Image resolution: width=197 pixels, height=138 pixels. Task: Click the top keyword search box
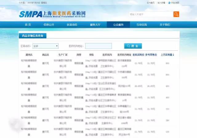[x=151, y=14]
